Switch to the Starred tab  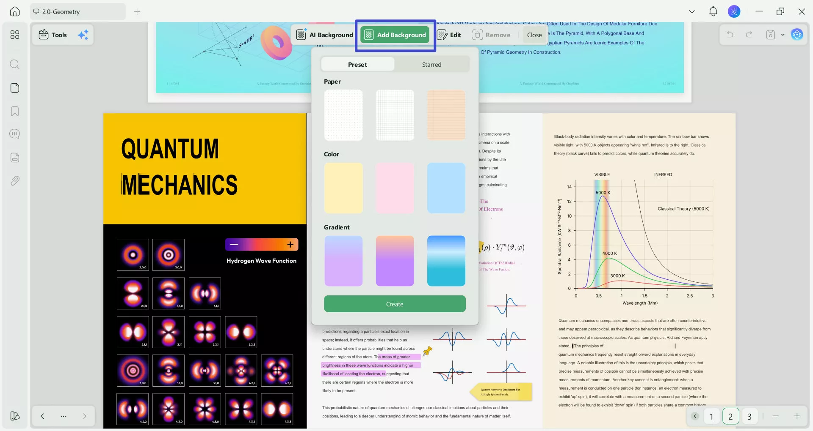(x=431, y=64)
